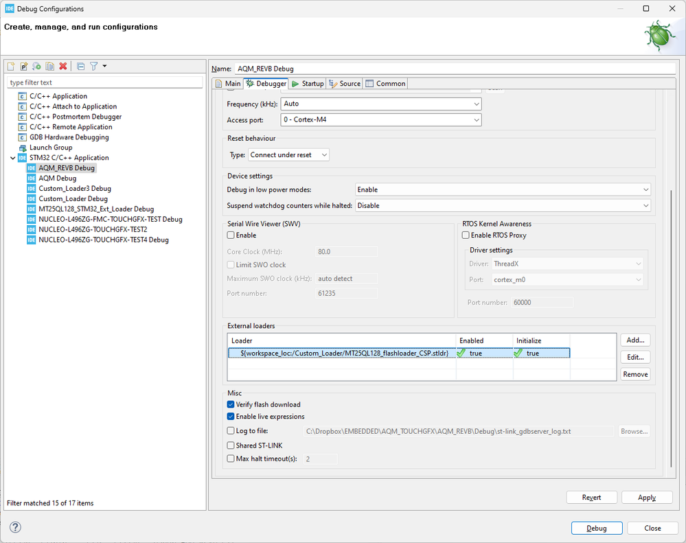Screen dimensions: 686x543
Task: Open Suspend watchdog counters dropdown
Action: click(503, 205)
